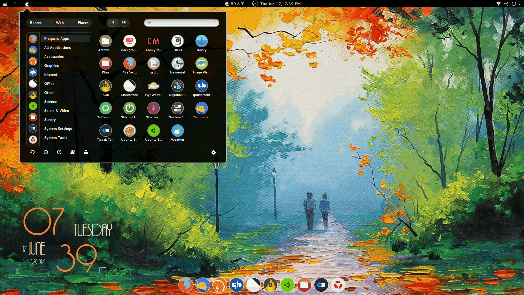Select Internet category

coord(66,75)
